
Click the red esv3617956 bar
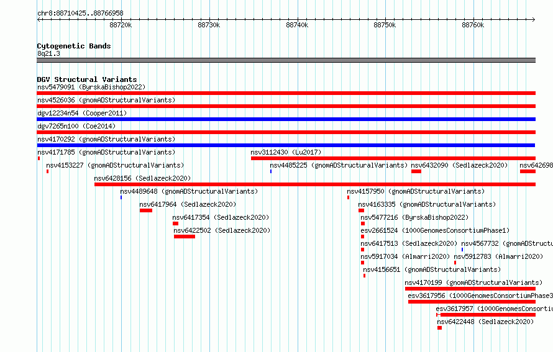click(x=472, y=302)
